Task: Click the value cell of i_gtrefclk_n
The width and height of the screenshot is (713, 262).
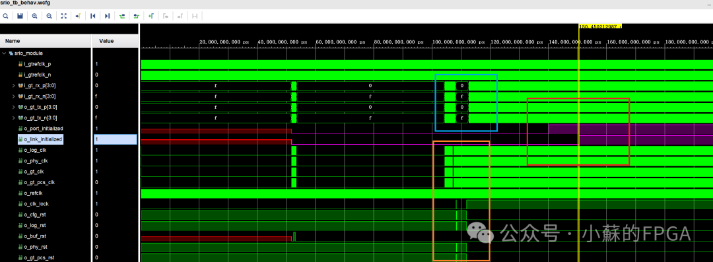Action: pyautogui.click(x=116, y=75)
